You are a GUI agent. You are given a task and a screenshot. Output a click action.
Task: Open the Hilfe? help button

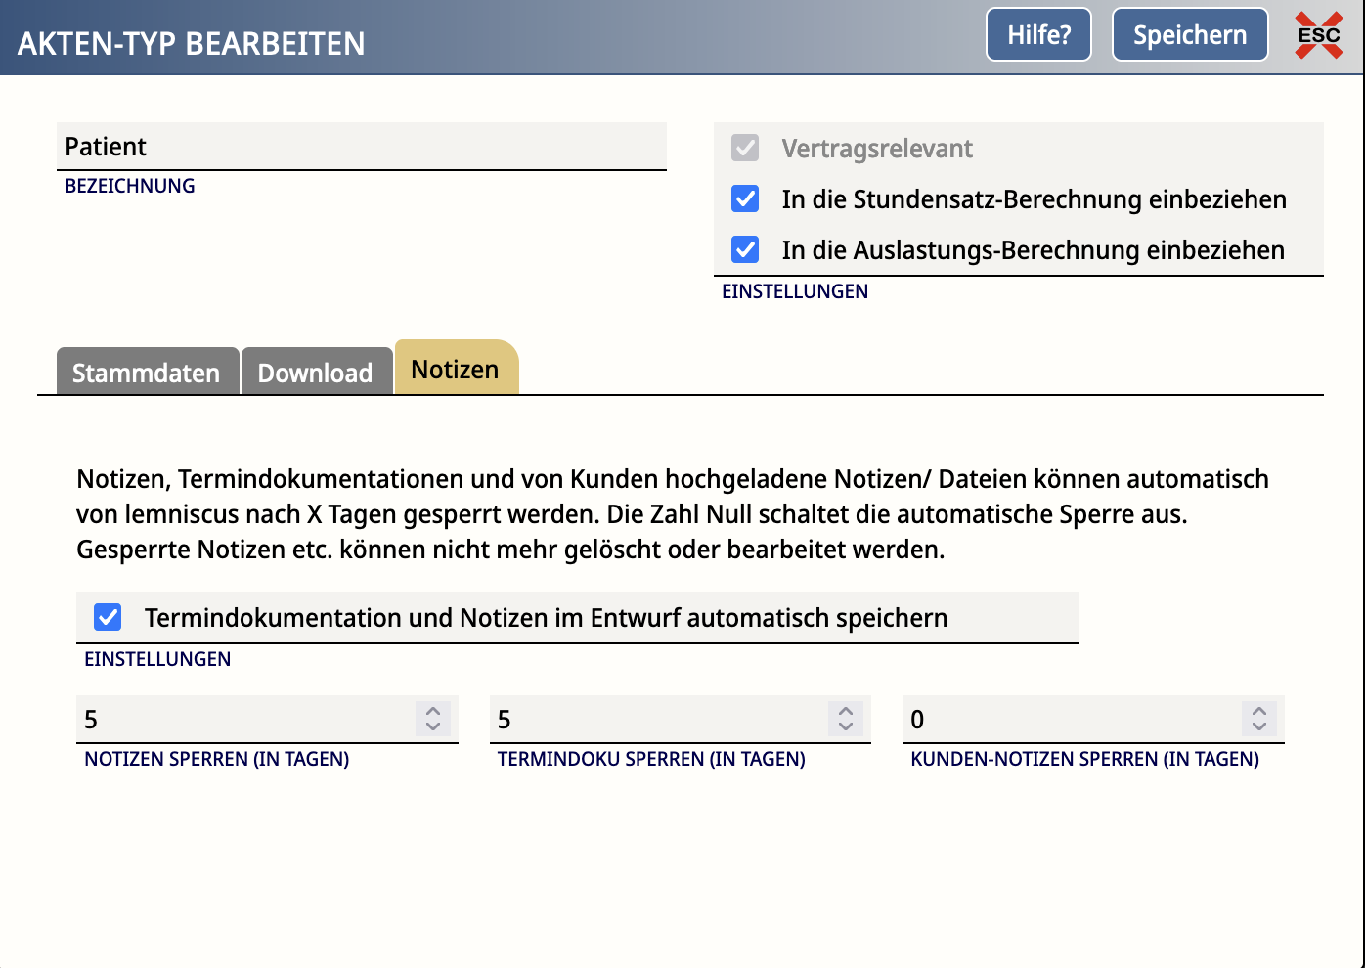tap(1038, 34)
